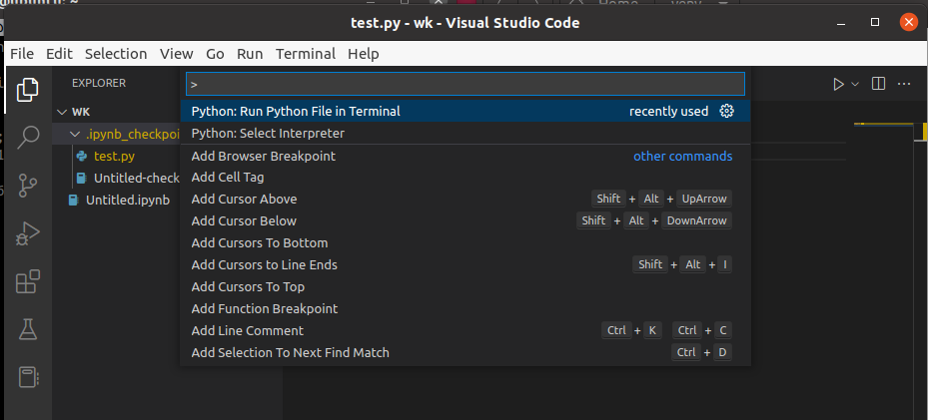Click the gear icon for Run Python File
Screen dimensions: 928x420
tap(727, 112)
